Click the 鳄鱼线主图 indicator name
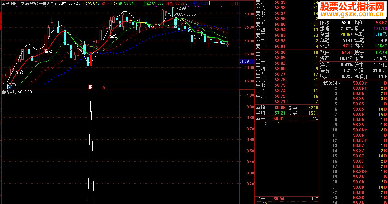The width and height of the screenshot is (388, 204). click(48, 3)
